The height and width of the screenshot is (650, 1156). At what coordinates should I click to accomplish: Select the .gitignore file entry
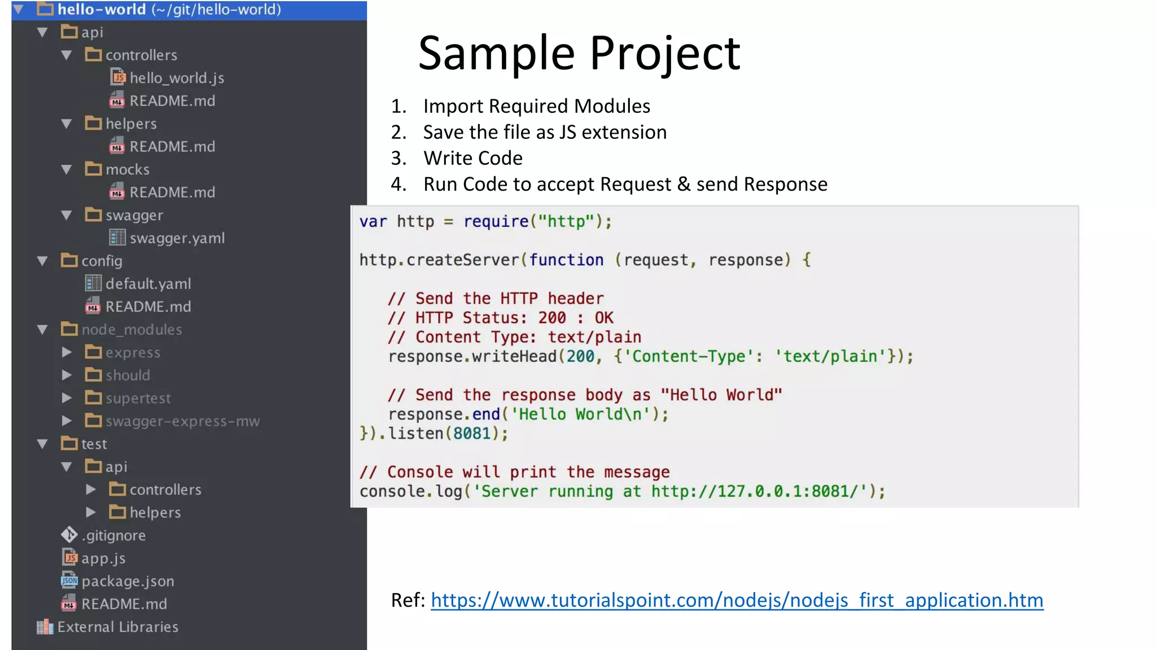click(x=113, y=535)
